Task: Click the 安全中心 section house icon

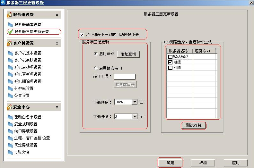Action: click(9, 107)
